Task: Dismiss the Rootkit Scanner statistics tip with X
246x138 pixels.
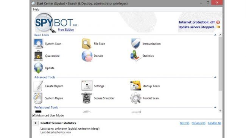Action: (x=36, y=123)
